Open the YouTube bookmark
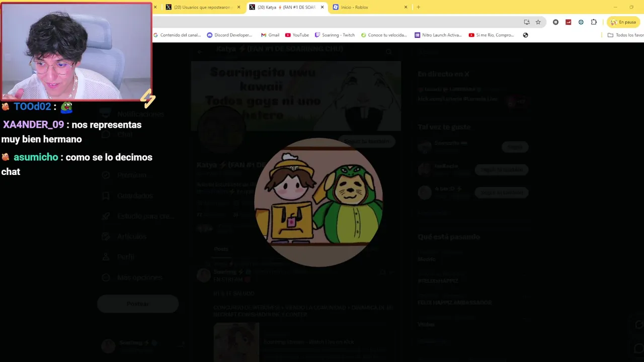This screenshot has width=644, height=362. [x=297, y=35]
